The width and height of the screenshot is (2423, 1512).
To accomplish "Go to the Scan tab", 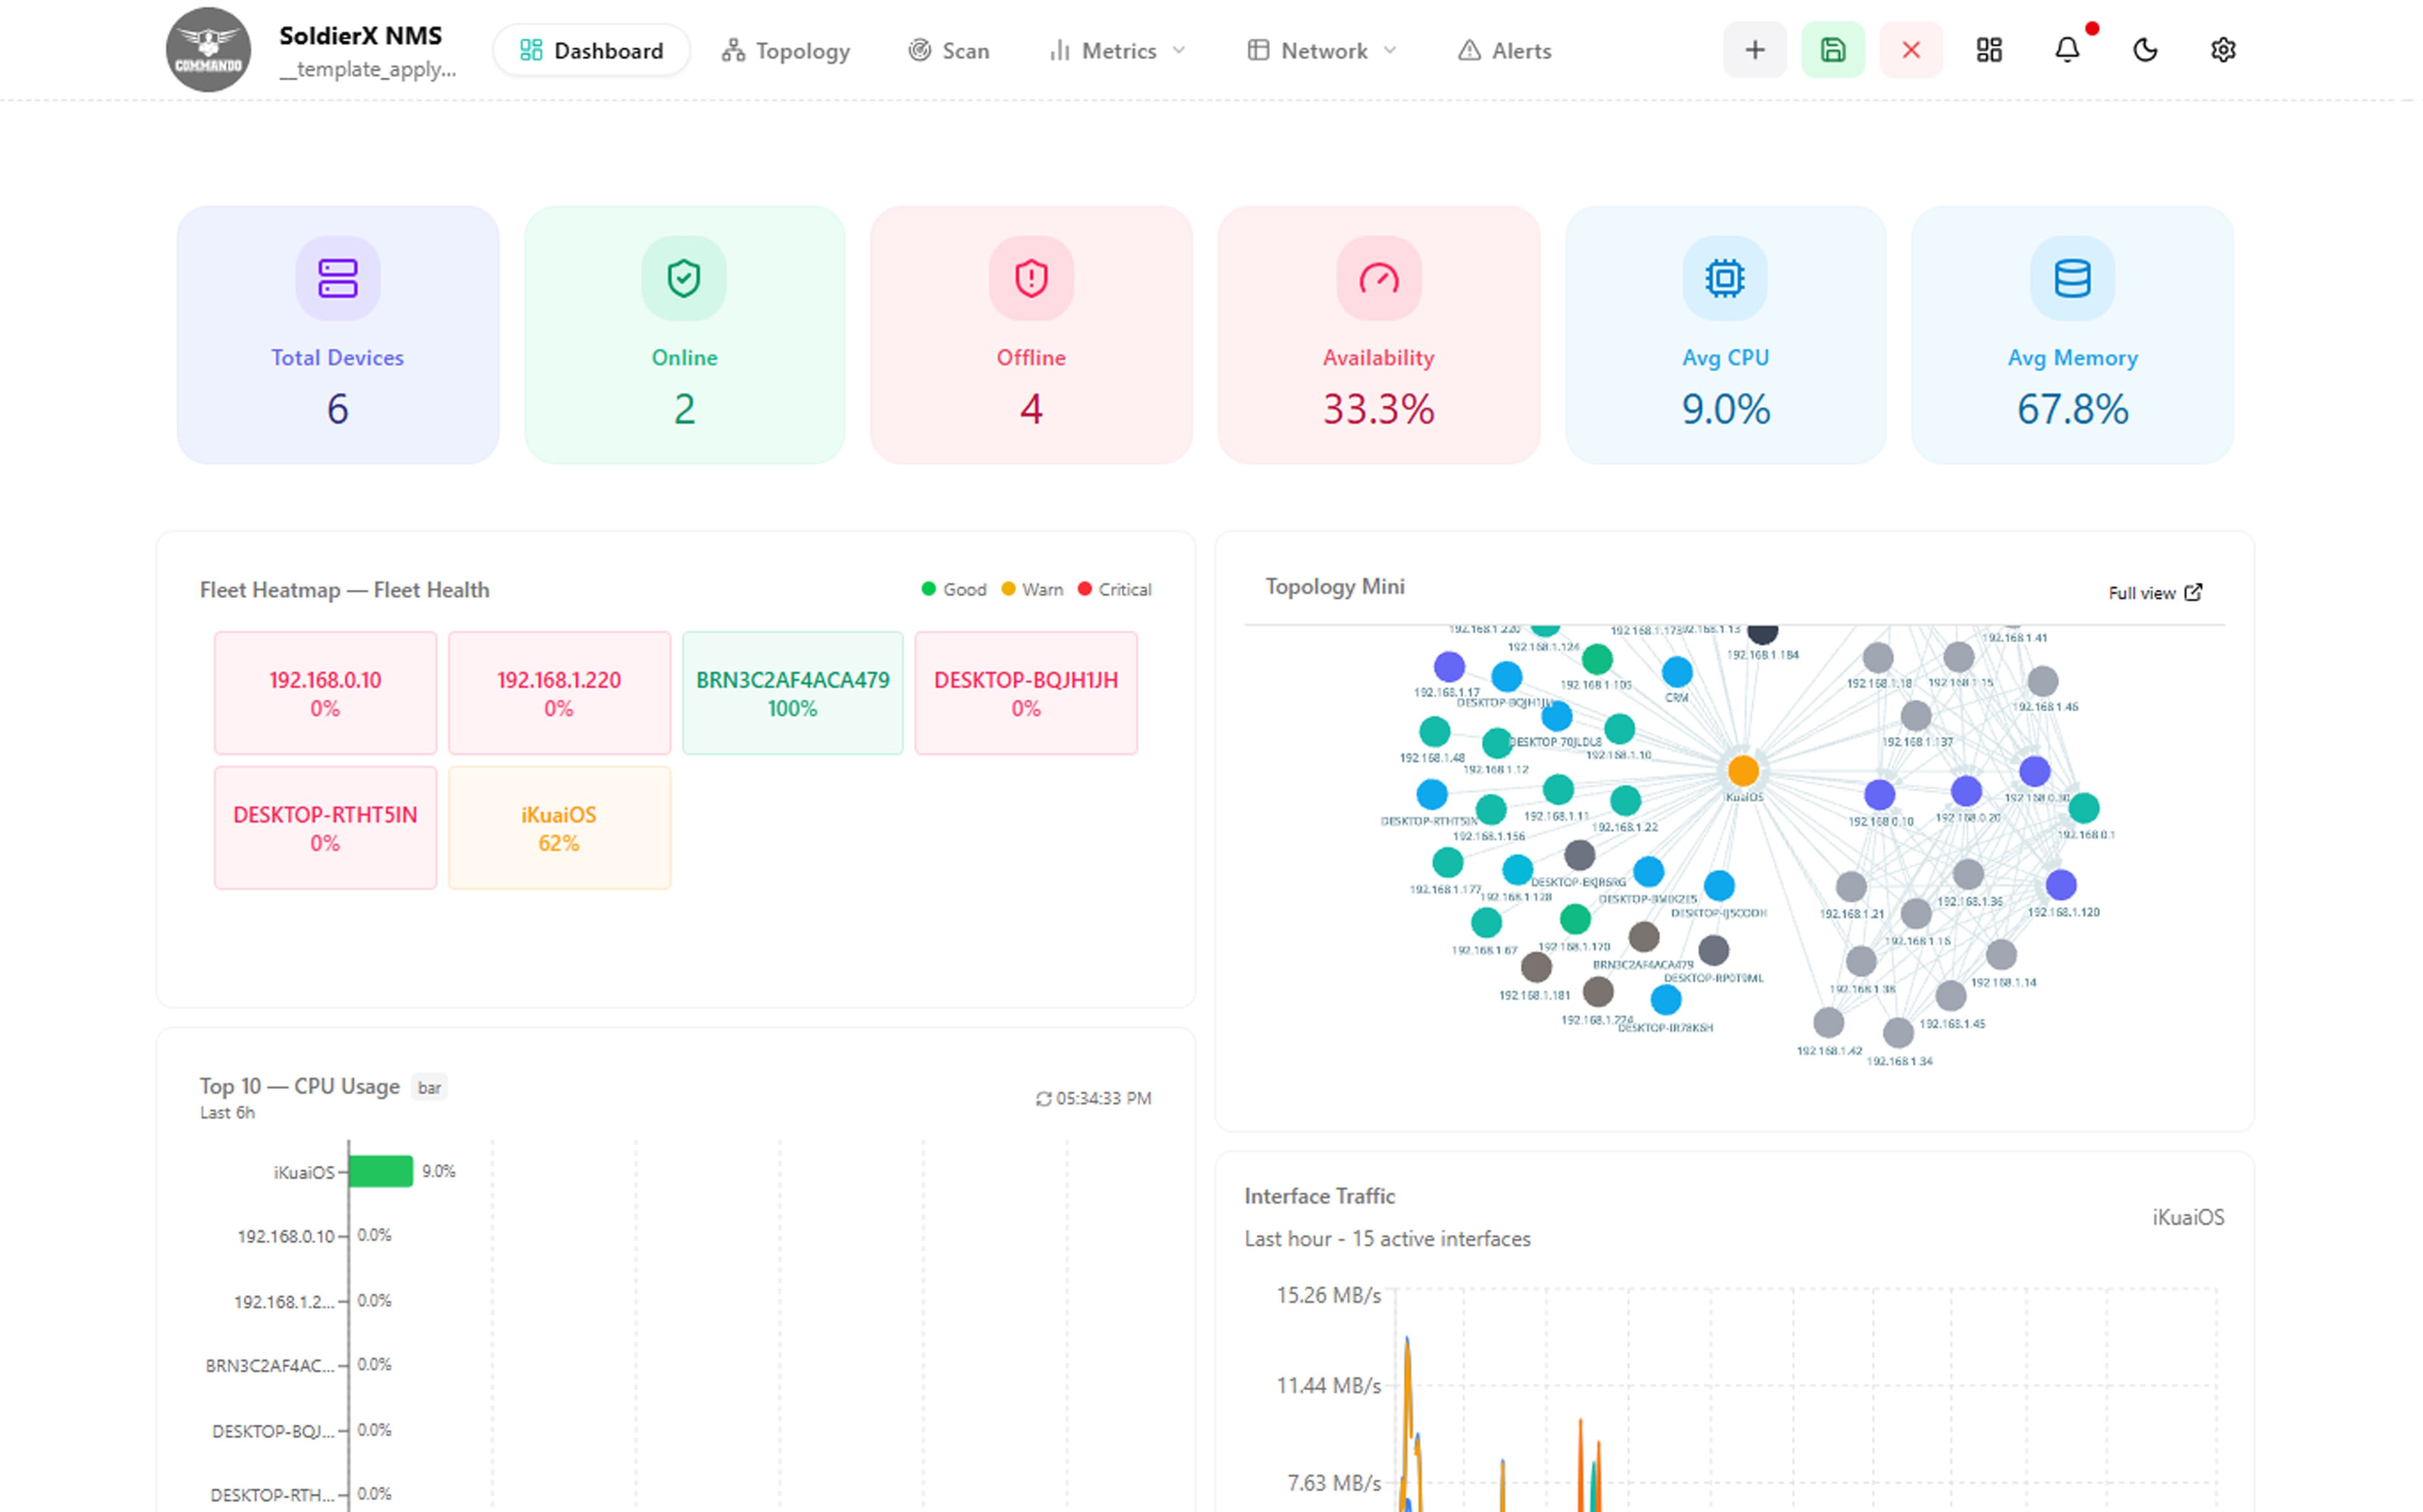I will [950, 50].
